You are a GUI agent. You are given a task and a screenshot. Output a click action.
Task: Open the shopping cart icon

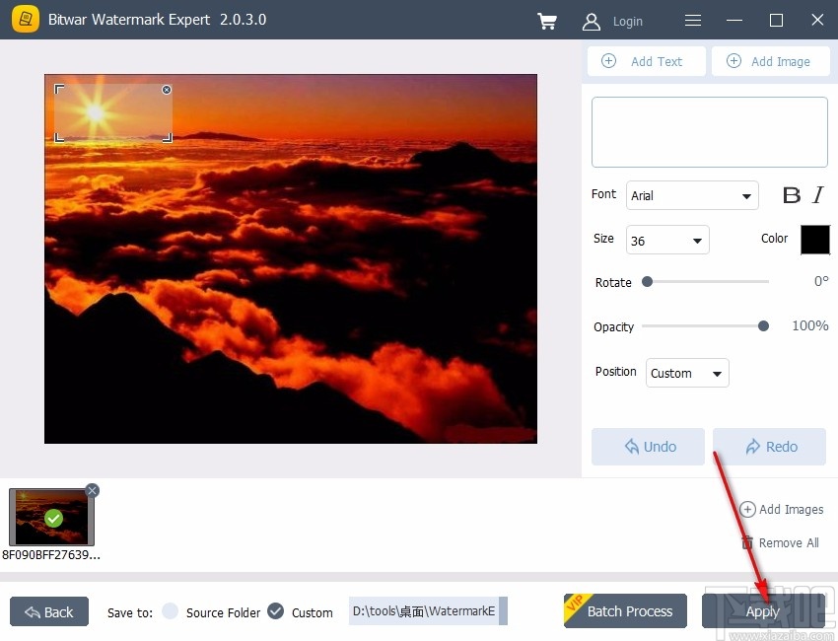[547, 20]
